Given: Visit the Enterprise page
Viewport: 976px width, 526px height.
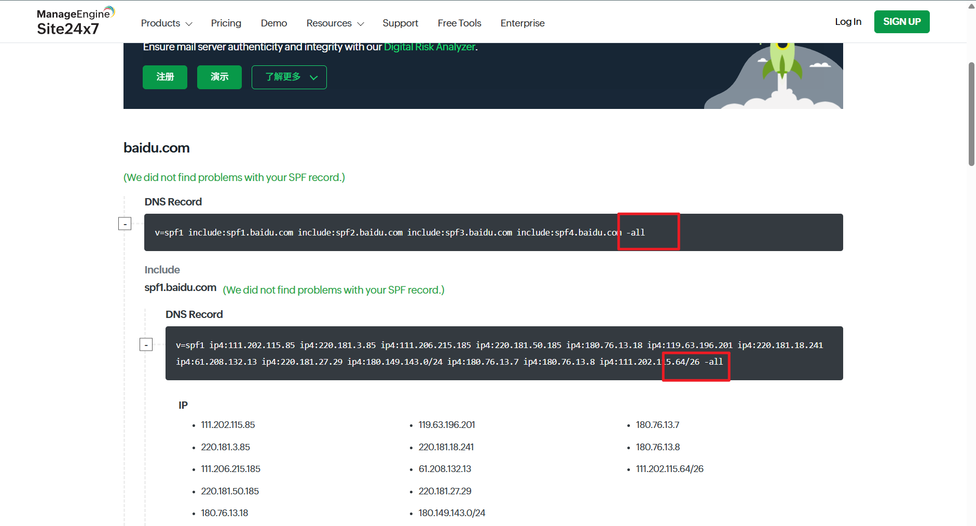Looking at the screenshot, I should (x=523, y=23).
